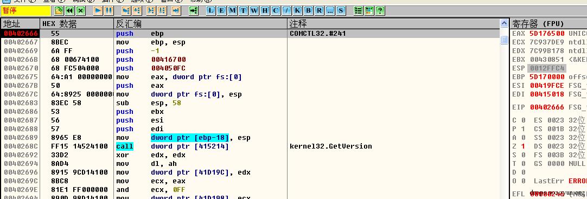Open Executable Modules with the E button
Screen dimensions: 587x199
222,10
